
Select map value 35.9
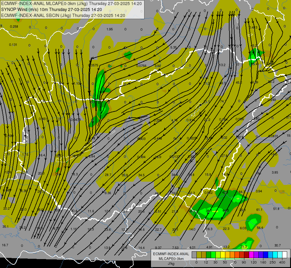click(125, 175)
